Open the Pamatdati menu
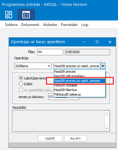The image size is (118, 150). [69, 25]
